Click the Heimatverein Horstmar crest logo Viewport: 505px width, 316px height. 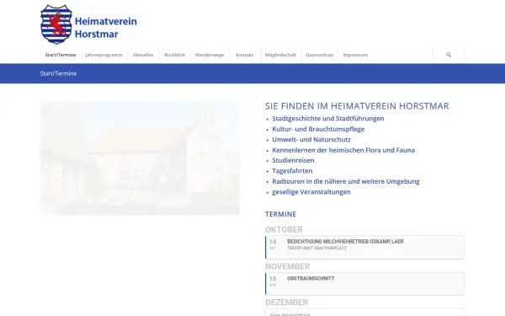[x=56, y=24]
